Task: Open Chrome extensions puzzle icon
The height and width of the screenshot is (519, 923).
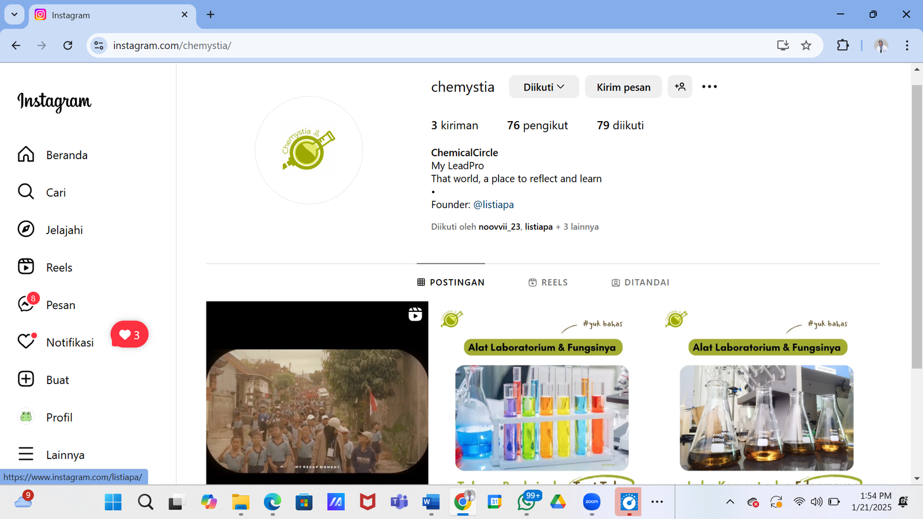Action: click(843, 46)
